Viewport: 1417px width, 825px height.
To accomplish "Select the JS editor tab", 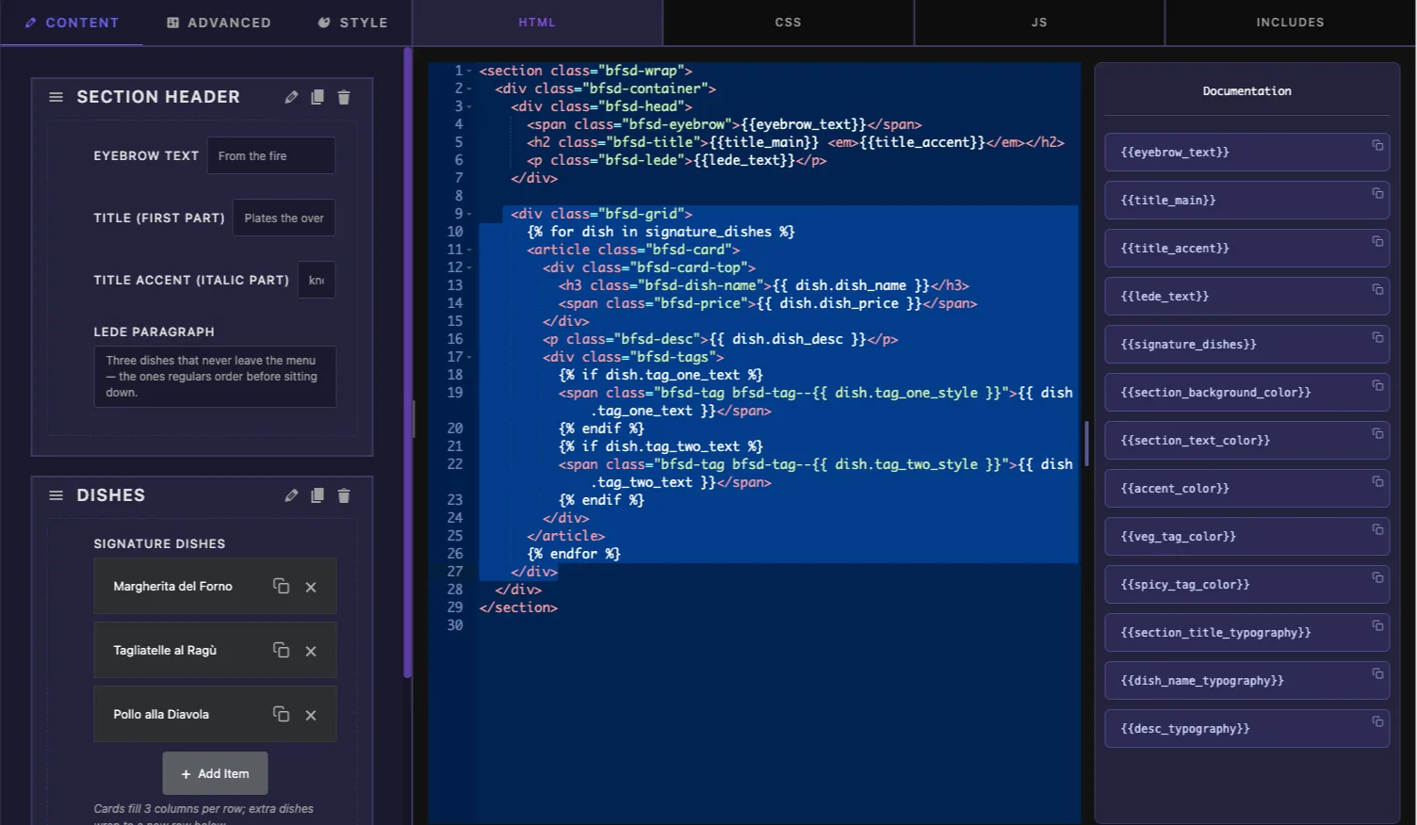I will click(x=1039, y=23).
